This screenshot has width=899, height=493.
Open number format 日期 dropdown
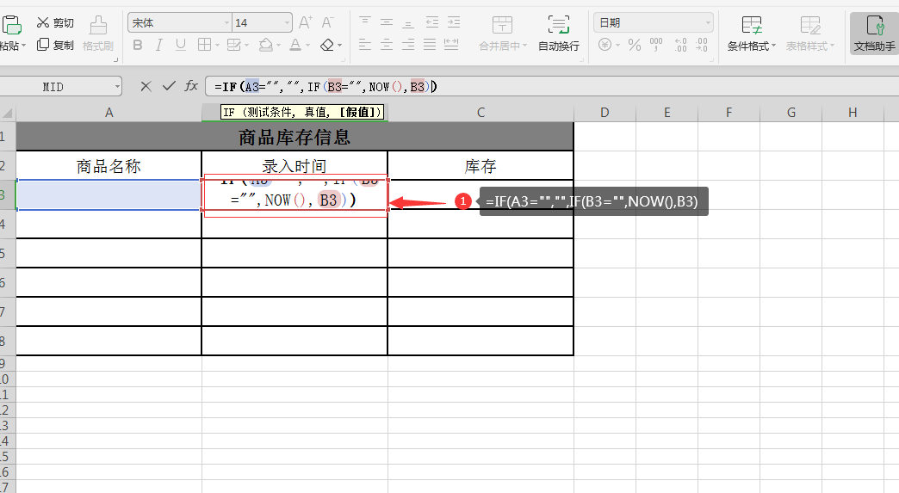(708, 23)
